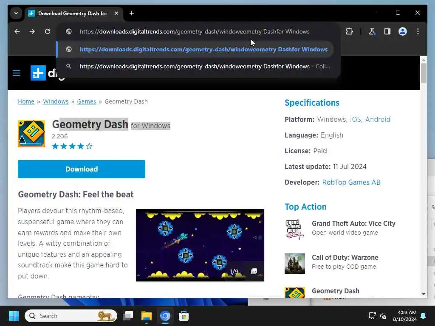The height and width of the screenshot is (326, 435).
Task: Open the iOS platform link
Action: click(356, 119)
